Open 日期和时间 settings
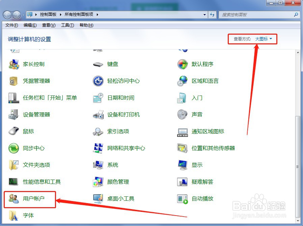This screenshot has height=226, width=303. 122,98
